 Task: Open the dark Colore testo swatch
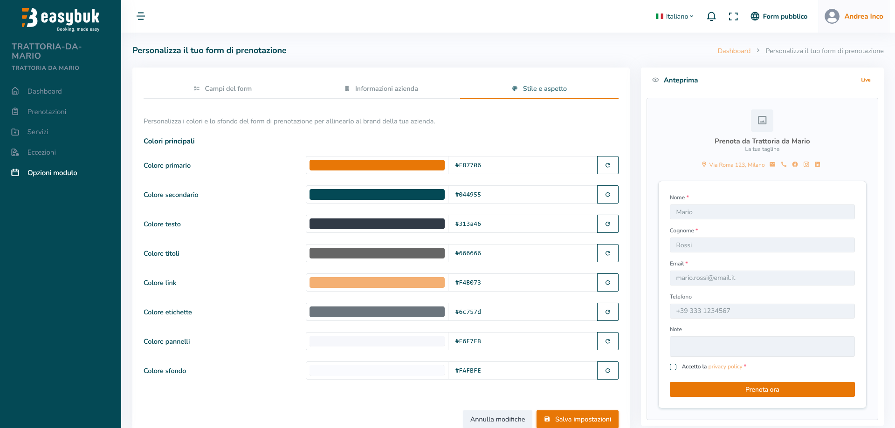click(377, 224)
